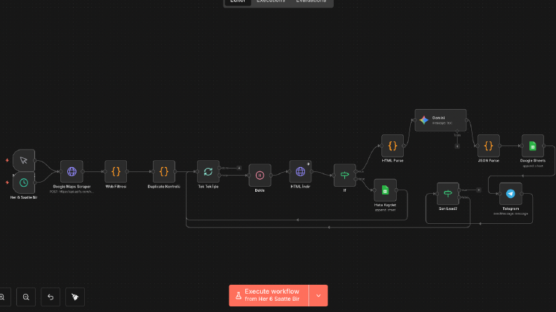The image size is (556, 312).
Task: Select the Bekle wait node
Action: [x=259, y=175]
